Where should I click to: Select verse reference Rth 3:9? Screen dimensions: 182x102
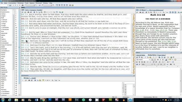[x=24, y=32]
